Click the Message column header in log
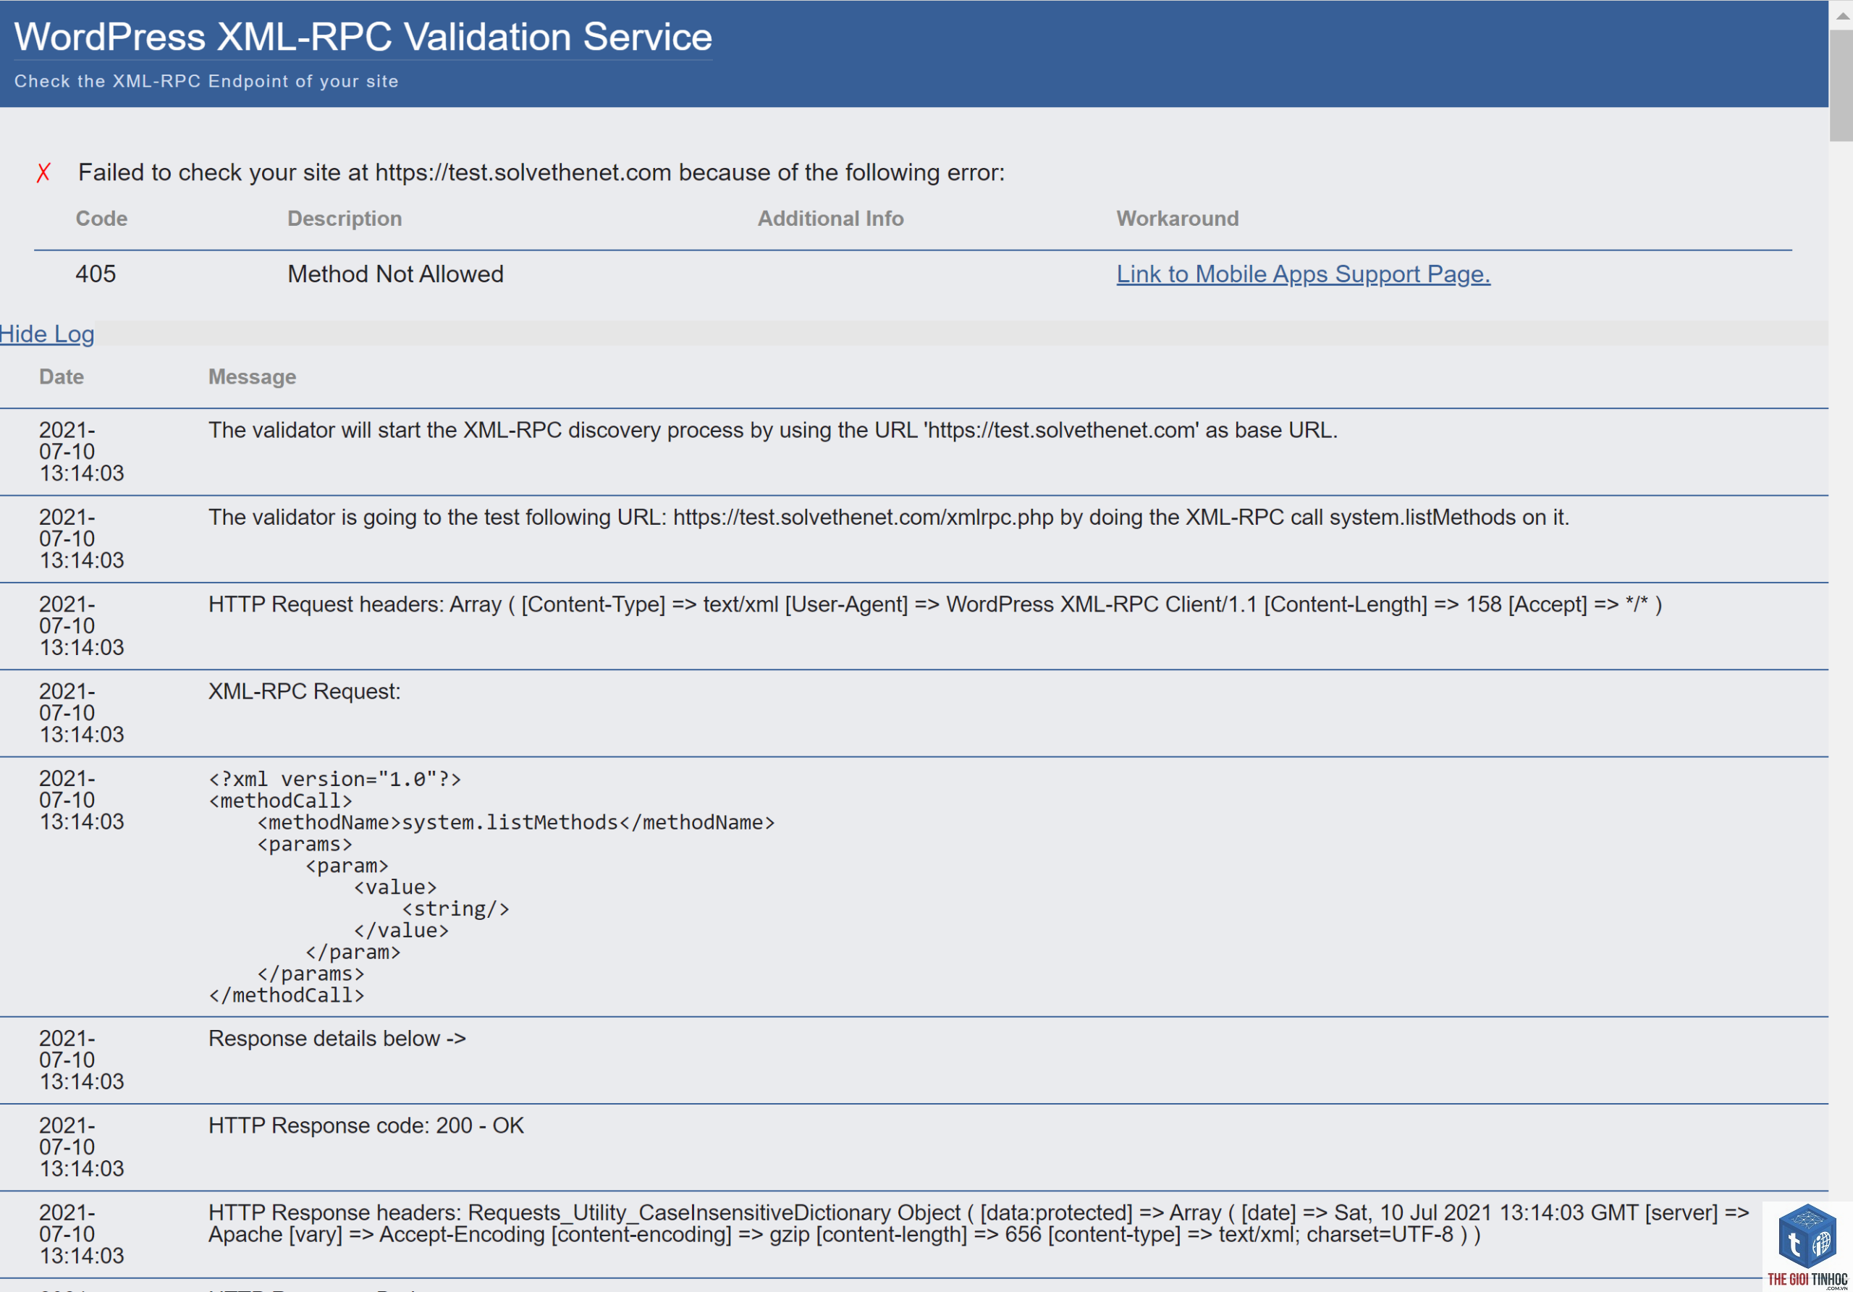Screen dimensions: 1853x1292 pos(253,377)
